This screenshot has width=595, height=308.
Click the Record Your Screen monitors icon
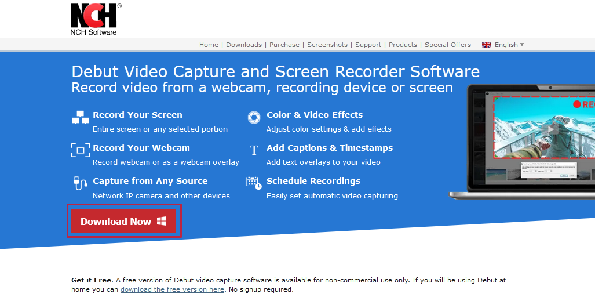81,118
